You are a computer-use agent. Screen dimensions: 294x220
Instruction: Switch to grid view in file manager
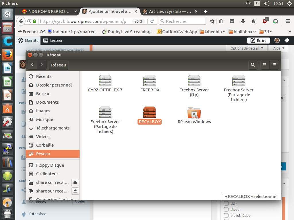point(274,65)
